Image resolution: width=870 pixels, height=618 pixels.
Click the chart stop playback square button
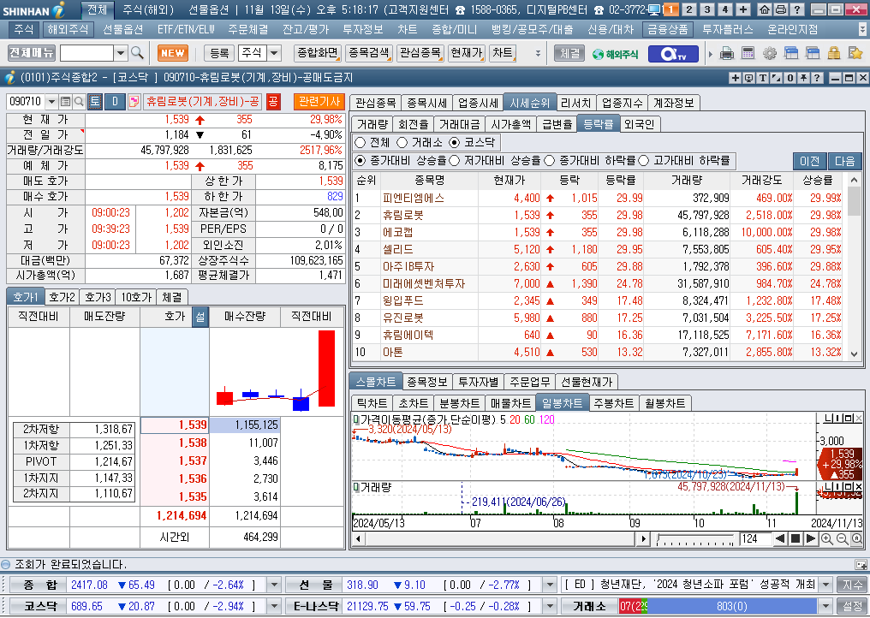click(796, 538)
